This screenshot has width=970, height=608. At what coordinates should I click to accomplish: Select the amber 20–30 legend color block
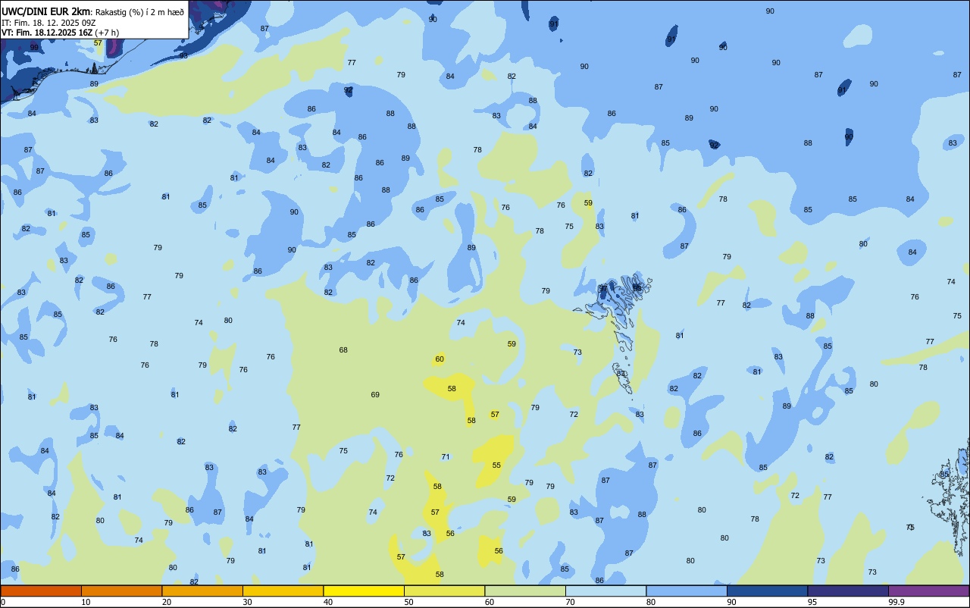[202, 591]
